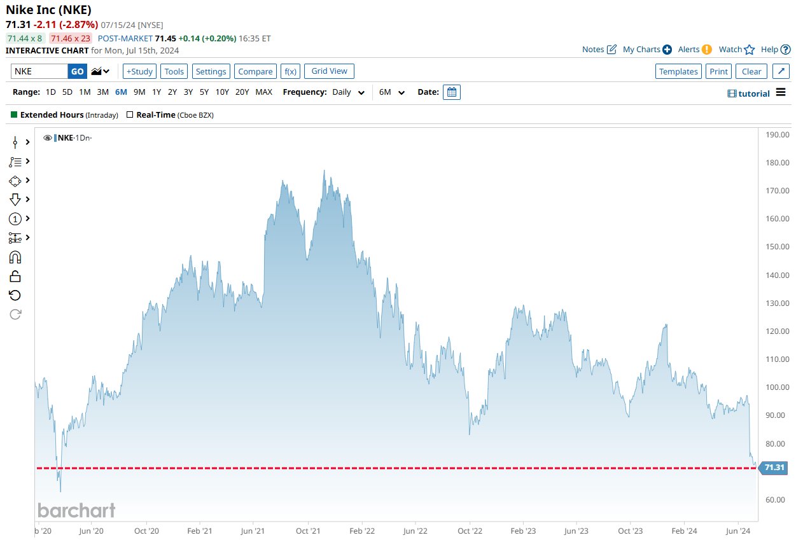The height and width of the screenshot is (547, 796).
Task: Select the arrow marker tool icon
Action: 15,200
